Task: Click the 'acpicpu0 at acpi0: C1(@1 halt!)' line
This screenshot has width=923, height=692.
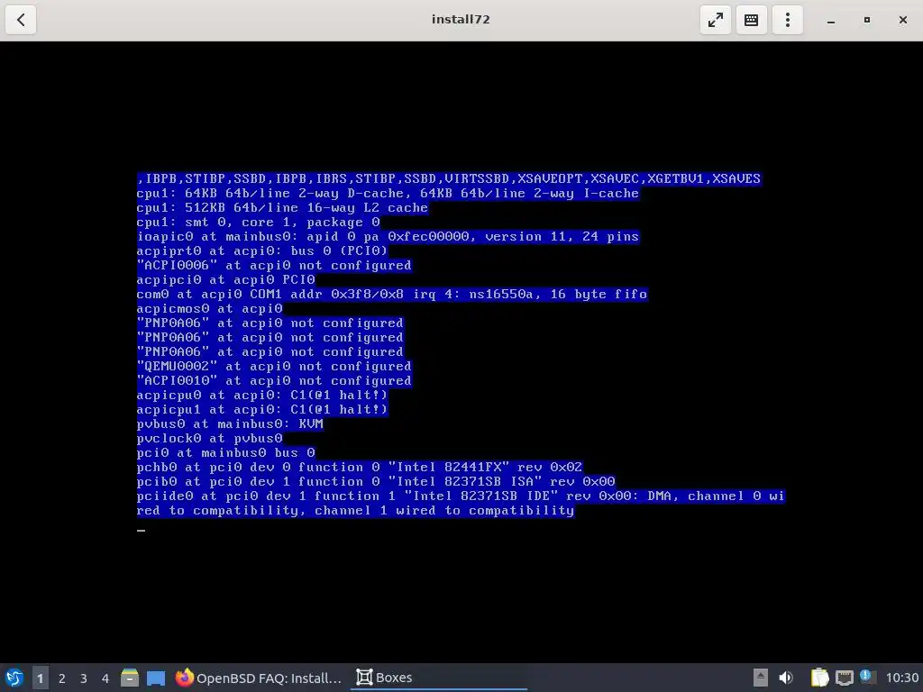Action: 262,395
